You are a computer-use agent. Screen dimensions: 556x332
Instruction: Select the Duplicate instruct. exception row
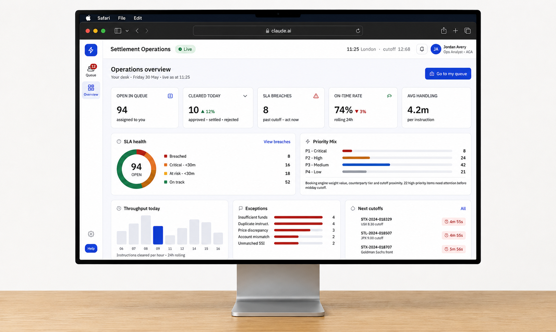pyautogui.click(x=286, y=224)
